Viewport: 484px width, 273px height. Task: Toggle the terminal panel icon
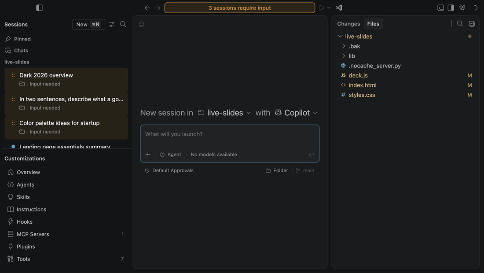tap(440, 8)
